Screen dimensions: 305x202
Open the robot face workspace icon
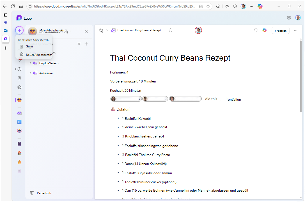19,131
